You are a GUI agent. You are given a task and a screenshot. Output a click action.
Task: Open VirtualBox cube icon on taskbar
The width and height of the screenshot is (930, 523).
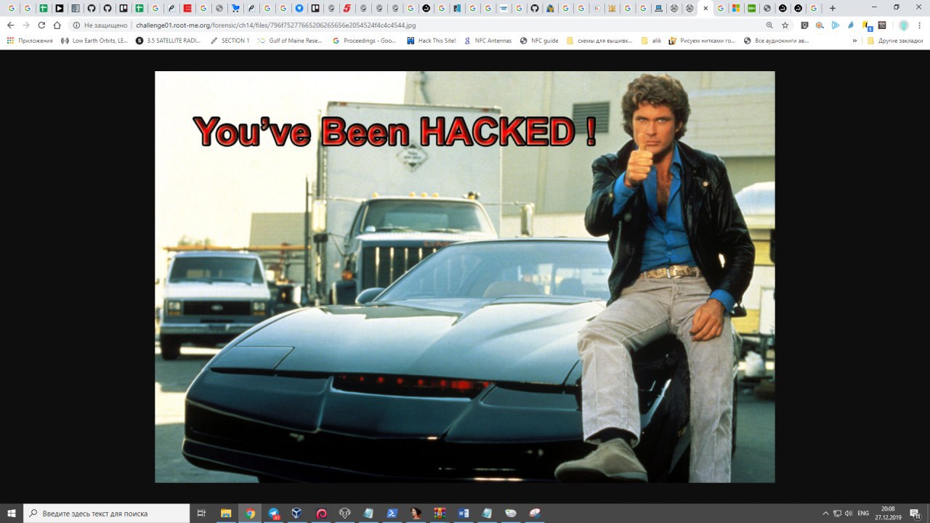pyautogui.click(x=297, y=513)
